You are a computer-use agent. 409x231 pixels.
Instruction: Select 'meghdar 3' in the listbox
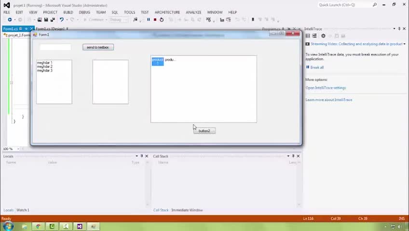pyautogui.click(x=44, y=70)
